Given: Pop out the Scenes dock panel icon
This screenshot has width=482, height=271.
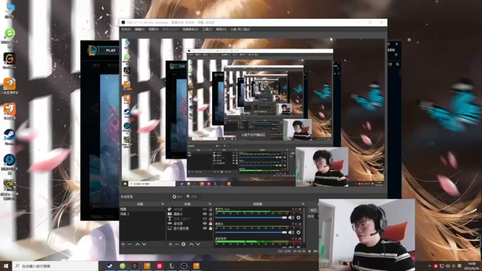Looking at the screenshot, I should tap(163, 204).
